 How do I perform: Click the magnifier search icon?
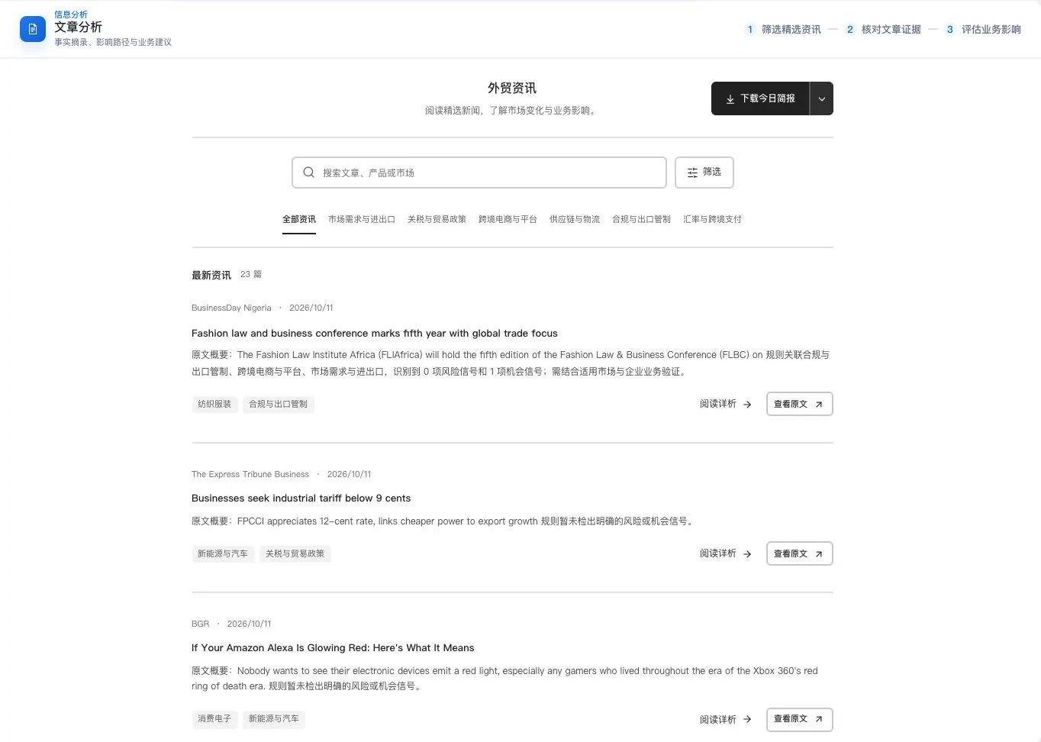pos(308,173)
